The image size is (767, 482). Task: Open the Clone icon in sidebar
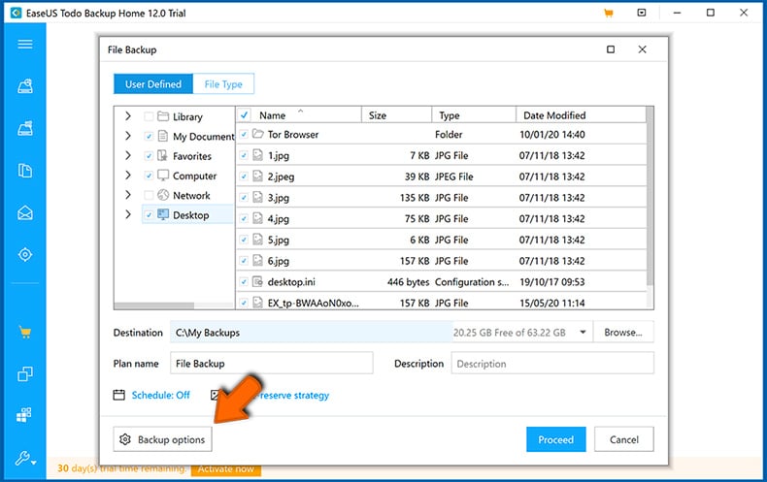[25, 374]
